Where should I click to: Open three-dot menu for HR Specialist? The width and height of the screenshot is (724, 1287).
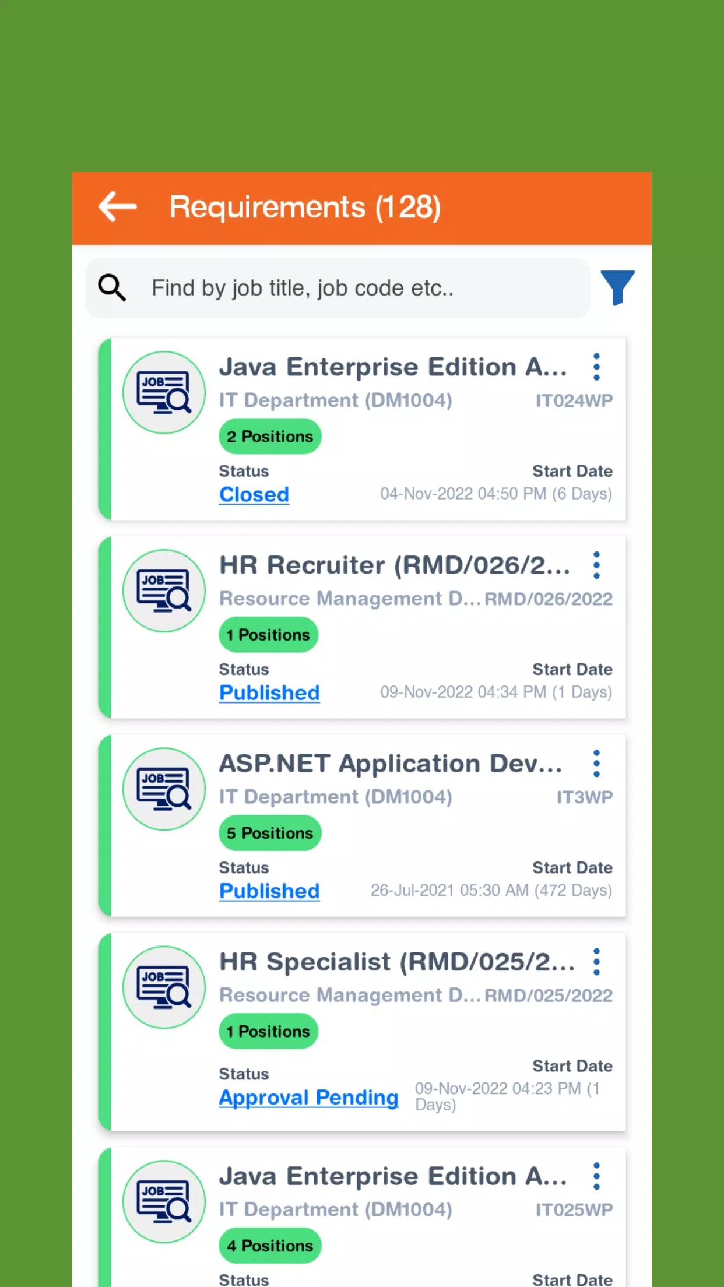click(x=596, y=962)
